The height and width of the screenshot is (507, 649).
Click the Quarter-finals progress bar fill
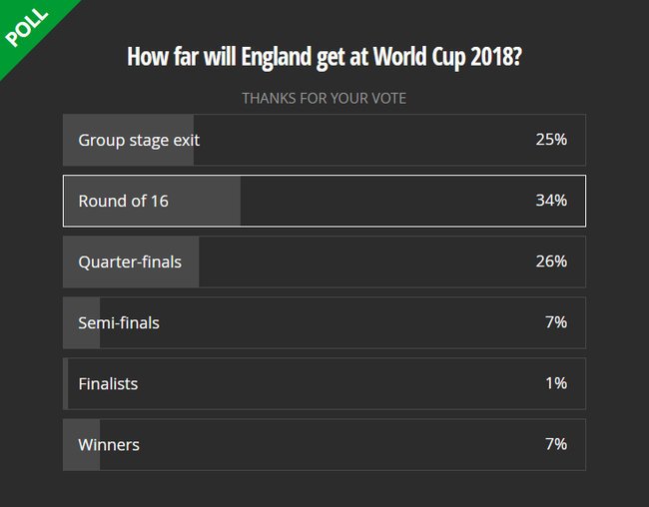point(131,261)
